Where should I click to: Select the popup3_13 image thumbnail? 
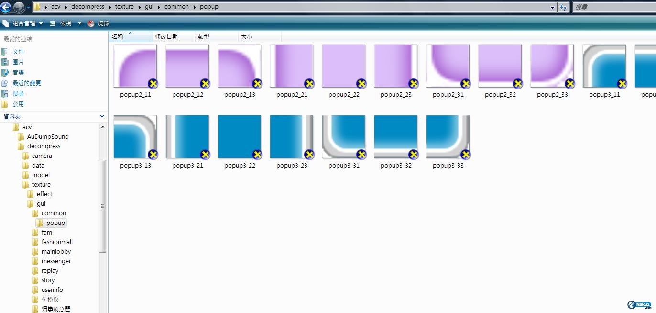(x=135, y=137)
